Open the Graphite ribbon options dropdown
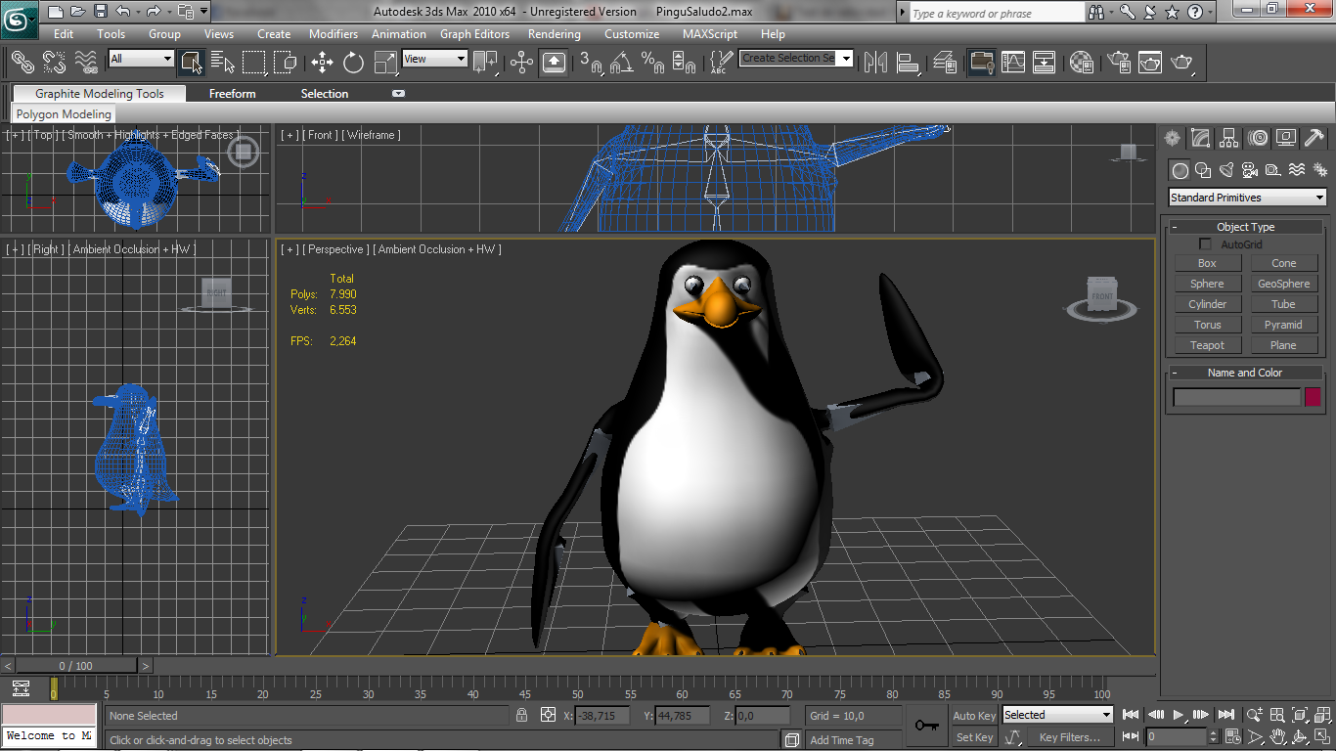Screen dimensions: 1336x751 point(398,94)
